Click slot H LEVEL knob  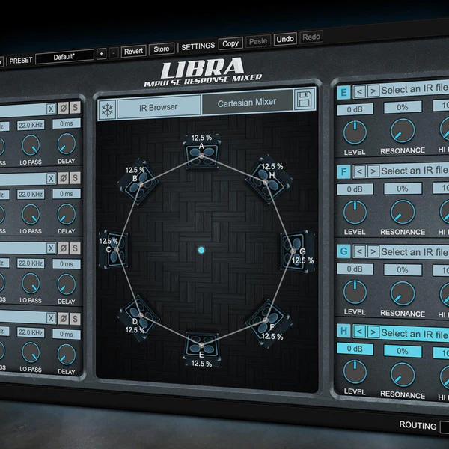pos(355,372)
